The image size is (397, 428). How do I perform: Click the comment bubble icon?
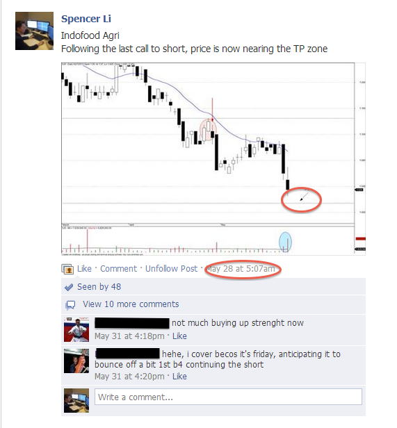(70, 305)
